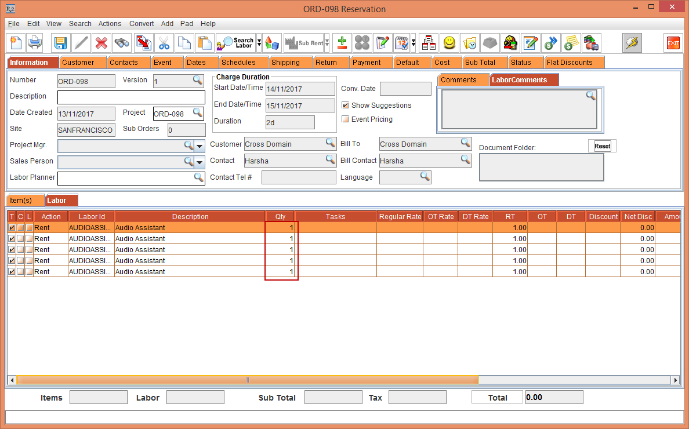The image size is (689, 429).
Task: Click the Search Labor button
Action: (237, 43)
